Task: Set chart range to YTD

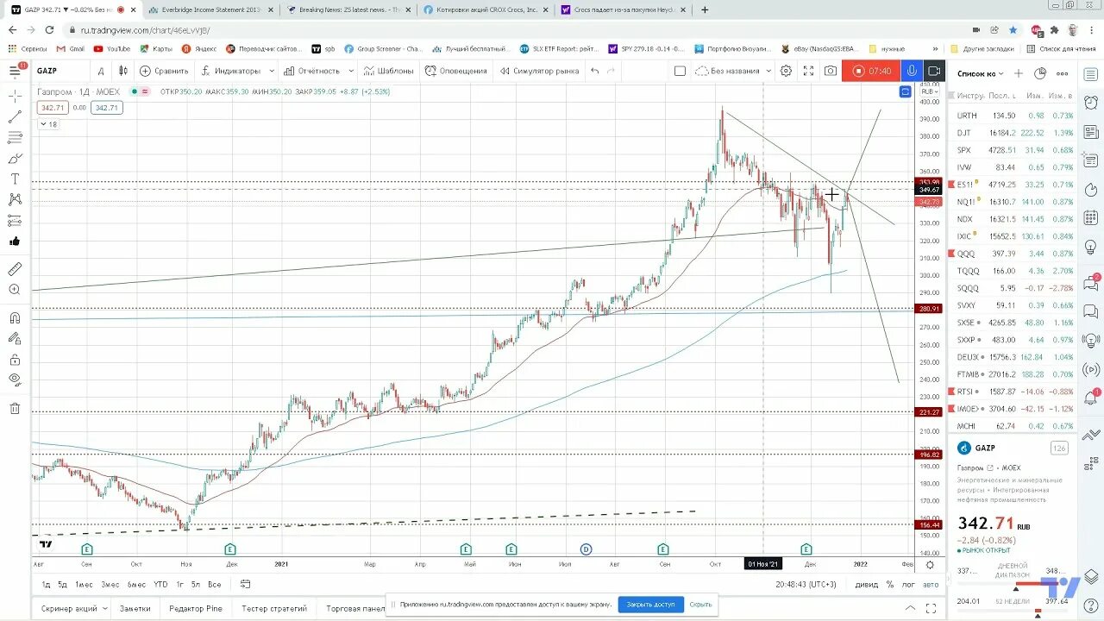Action: (160, 584)
